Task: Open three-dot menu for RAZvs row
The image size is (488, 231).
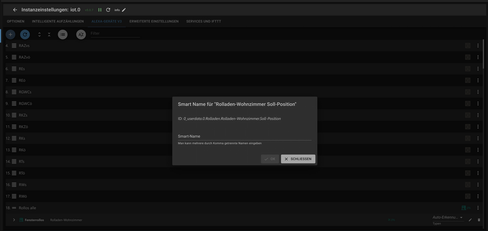Action: click(x=478, y=45)
